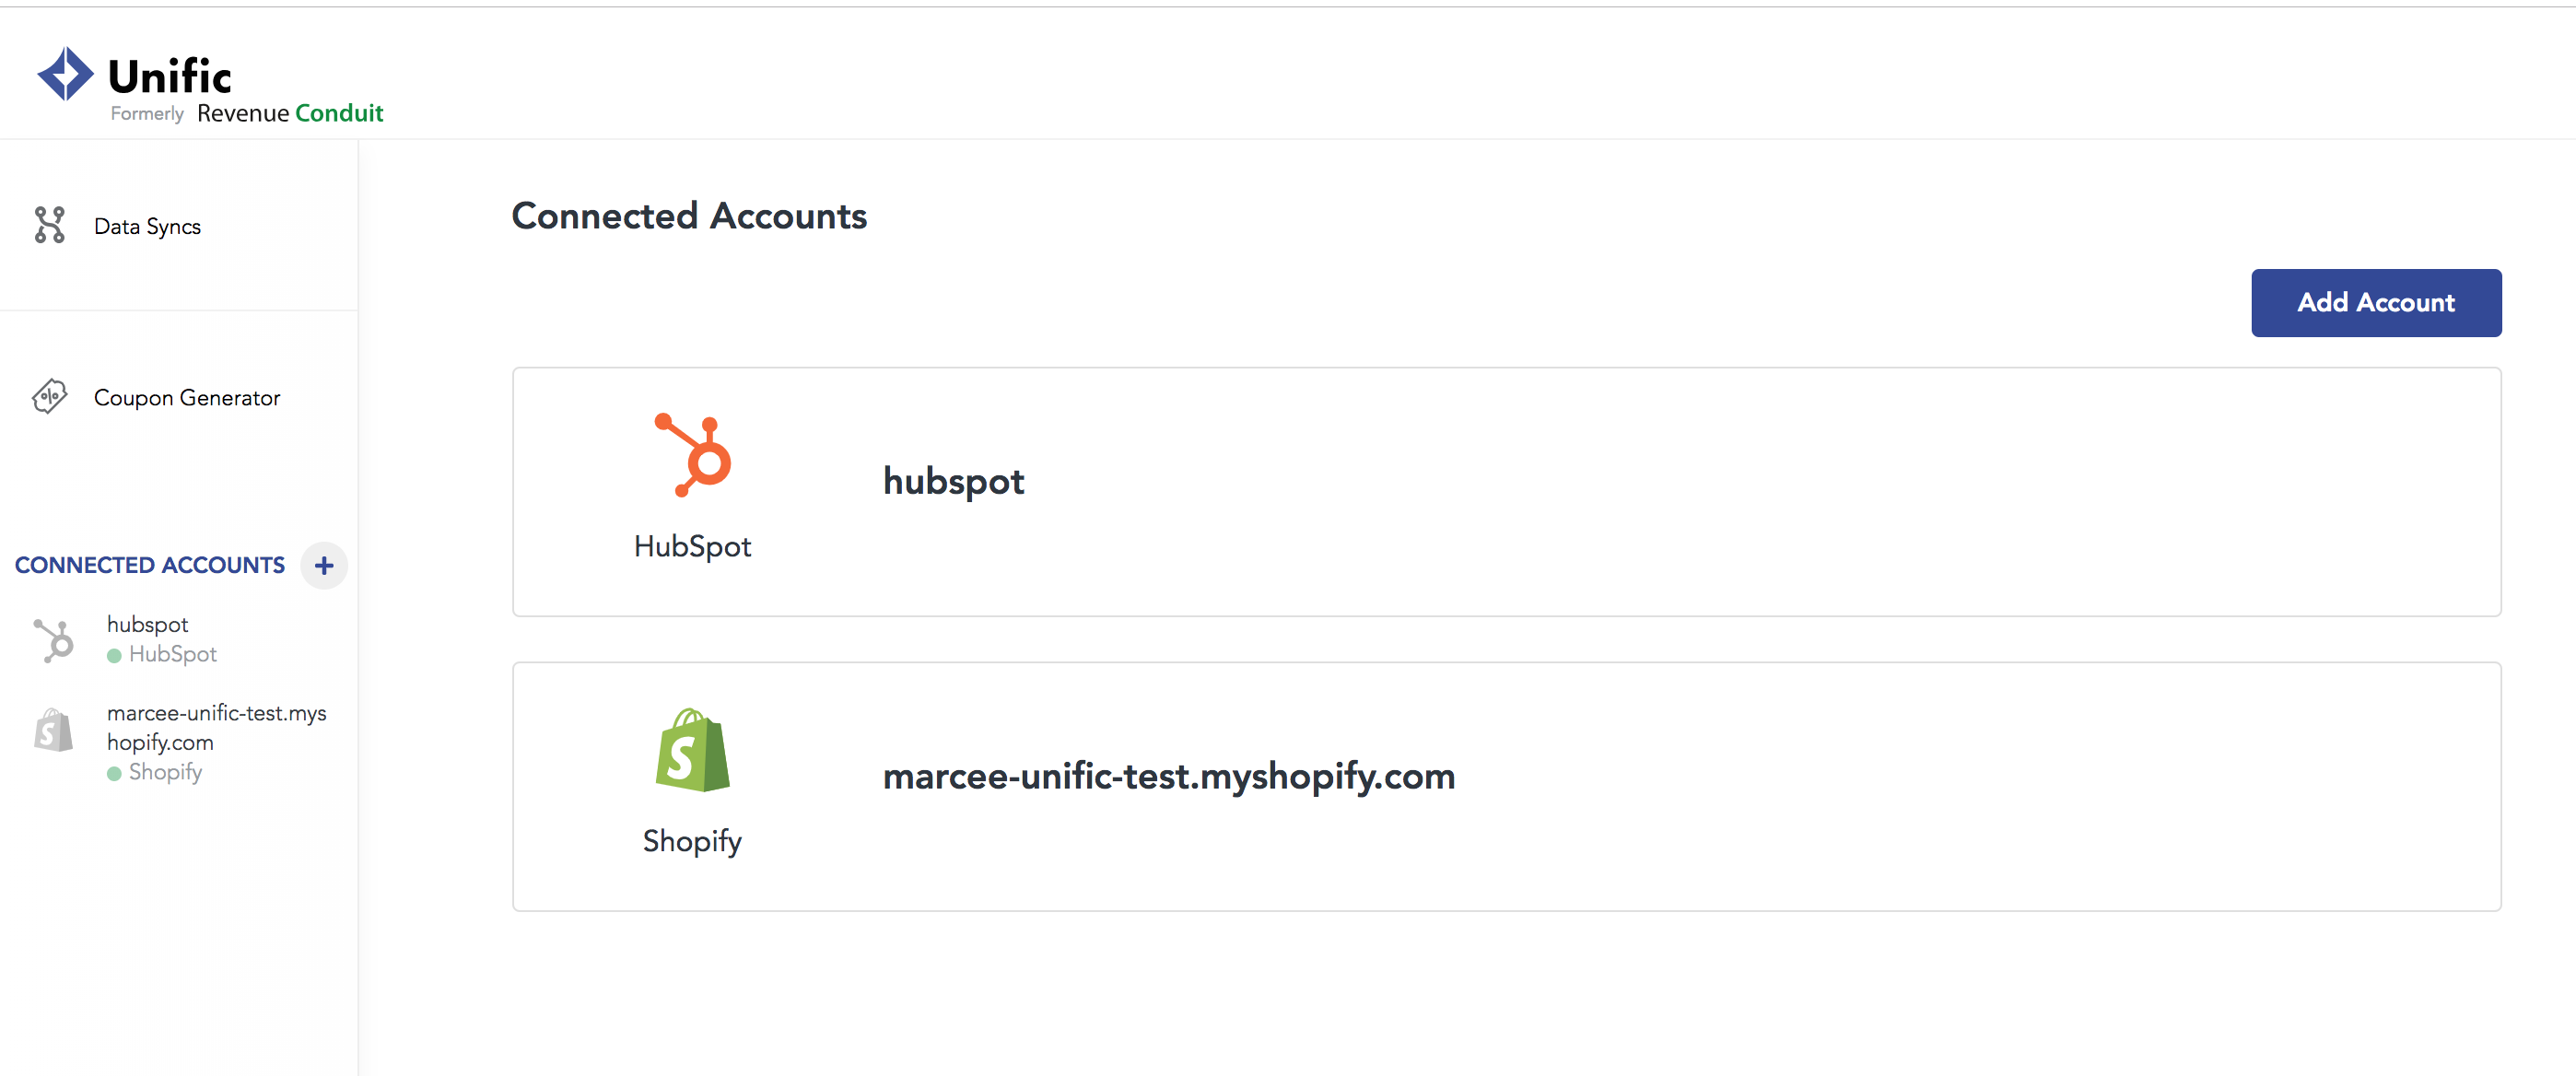Open the Data Syncs menu item
The image size is (2576, 1076).
coord(147,226)
